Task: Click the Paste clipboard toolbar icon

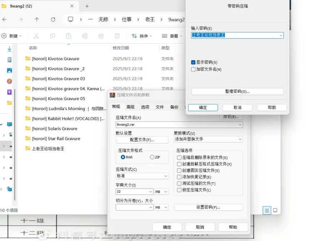Action: coord(69,36)
